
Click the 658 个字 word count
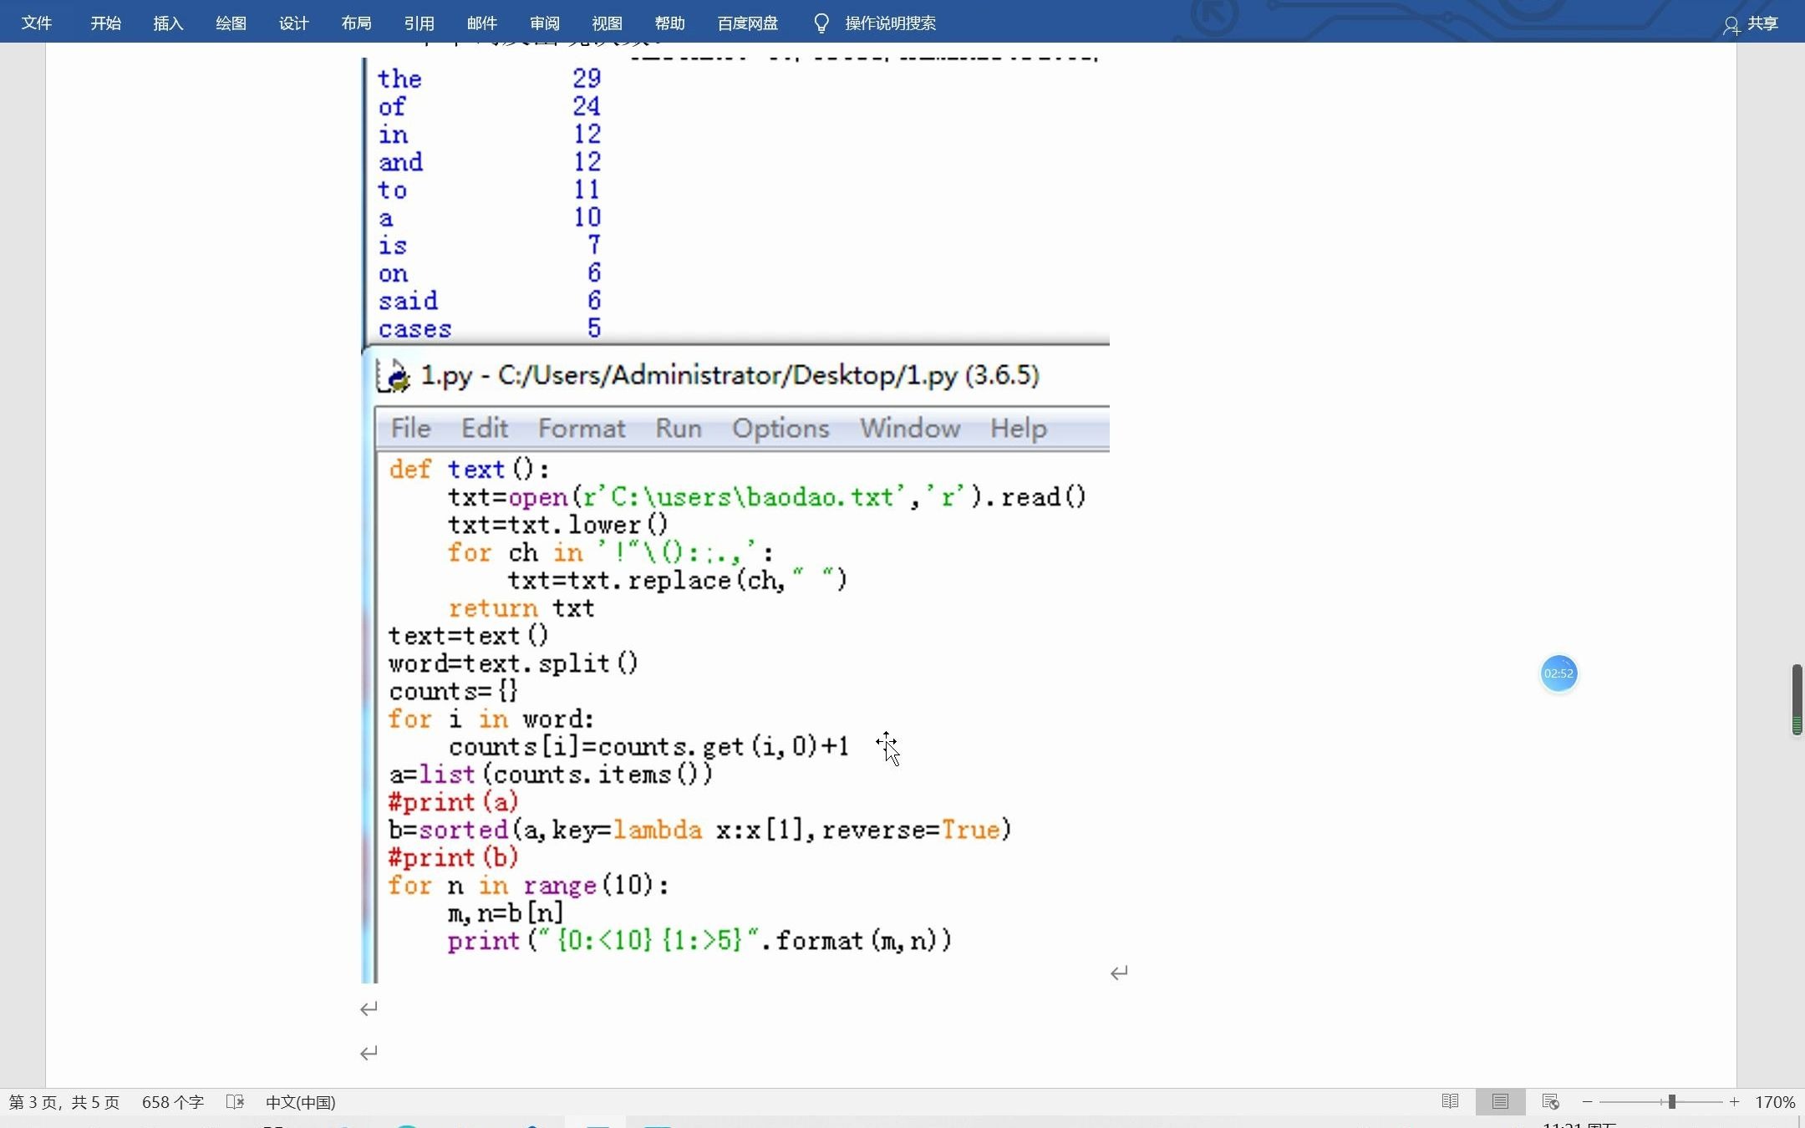pos(173,1102)
